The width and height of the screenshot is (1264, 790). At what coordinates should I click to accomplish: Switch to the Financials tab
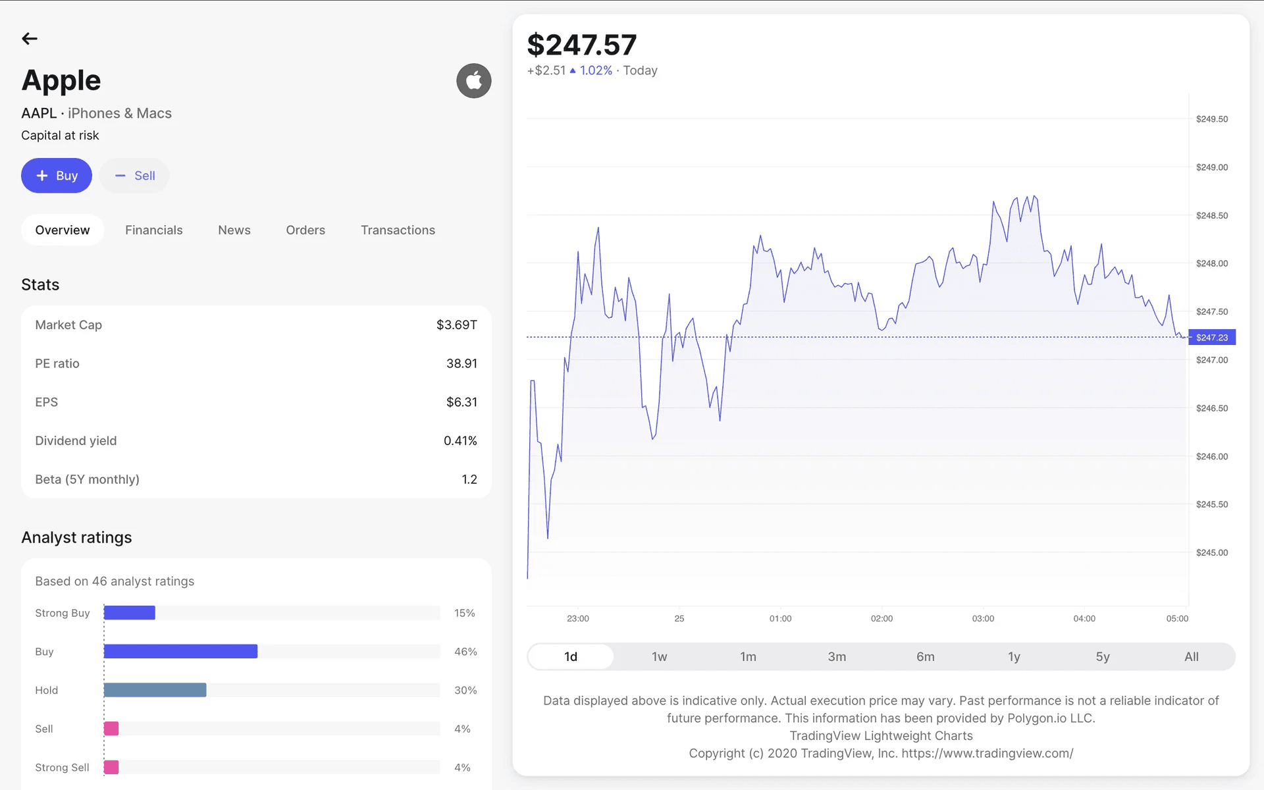[x=154, y=230]
